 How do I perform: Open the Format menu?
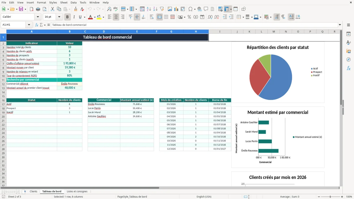pyautogui.click(x=42, y=2)
